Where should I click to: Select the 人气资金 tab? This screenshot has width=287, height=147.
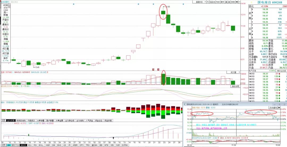click(x=90, y=120)
